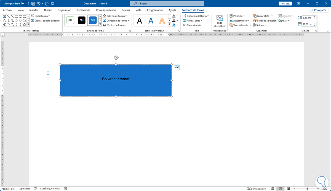
Task: Open the Ajustar texto dropdown
Action: point(239,20)
